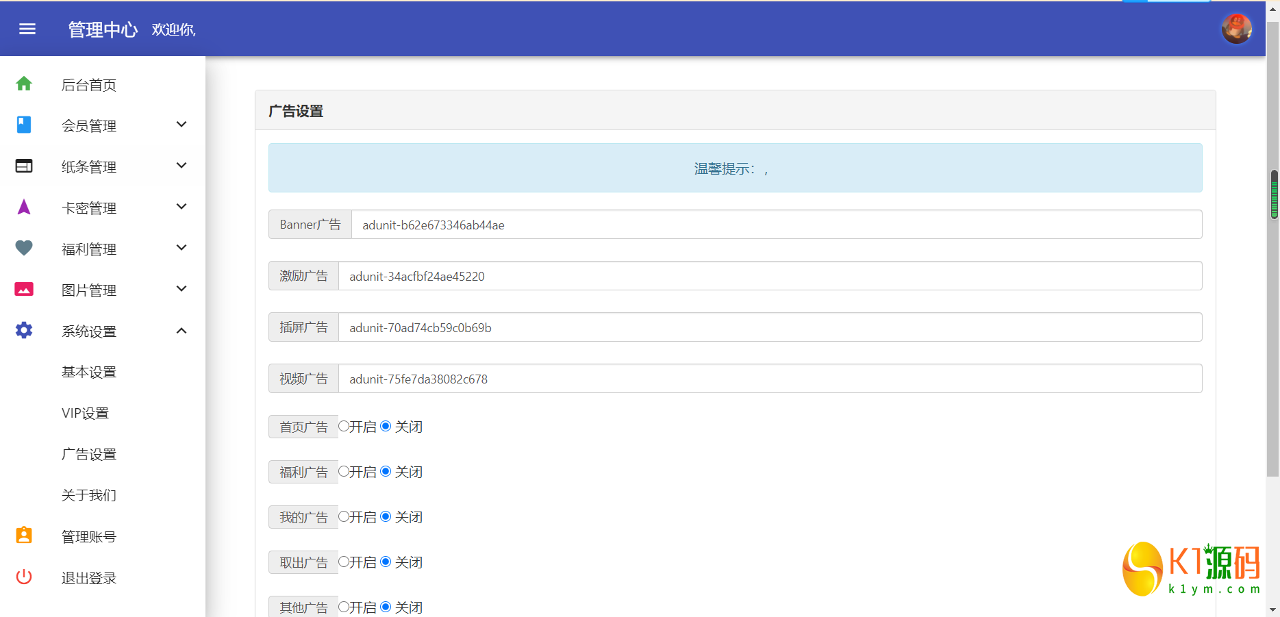This screenshot has height=617, width=1280.
Task: Click the red picture management icon
Action: [24, 289]
